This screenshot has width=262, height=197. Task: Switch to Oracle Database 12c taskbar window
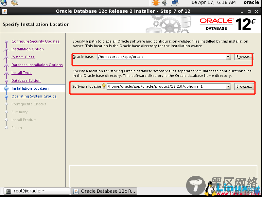coord(104,191)
